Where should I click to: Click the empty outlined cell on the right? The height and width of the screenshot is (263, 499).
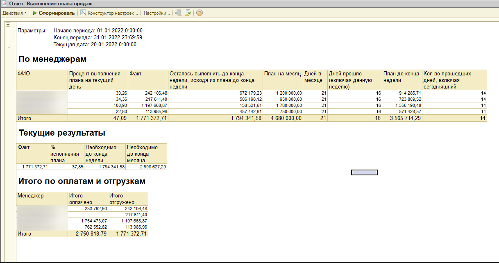[364, 172]
